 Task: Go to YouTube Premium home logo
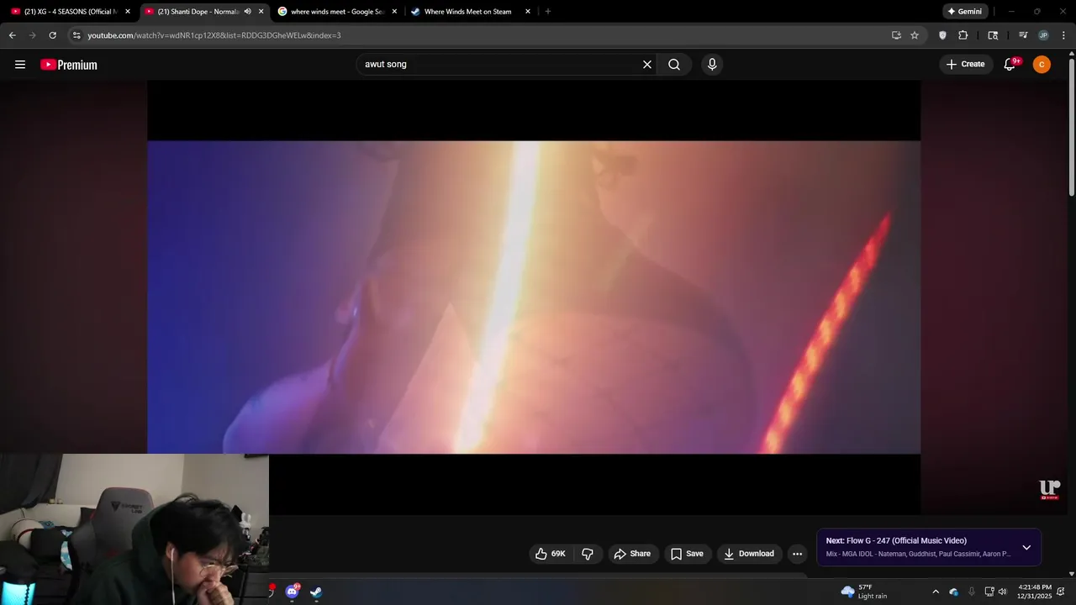tap(69, 65)
